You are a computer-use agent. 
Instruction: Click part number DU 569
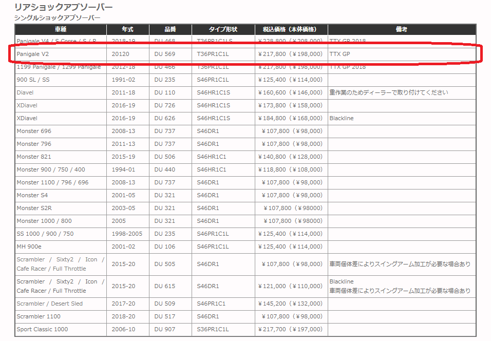(165, 54)
